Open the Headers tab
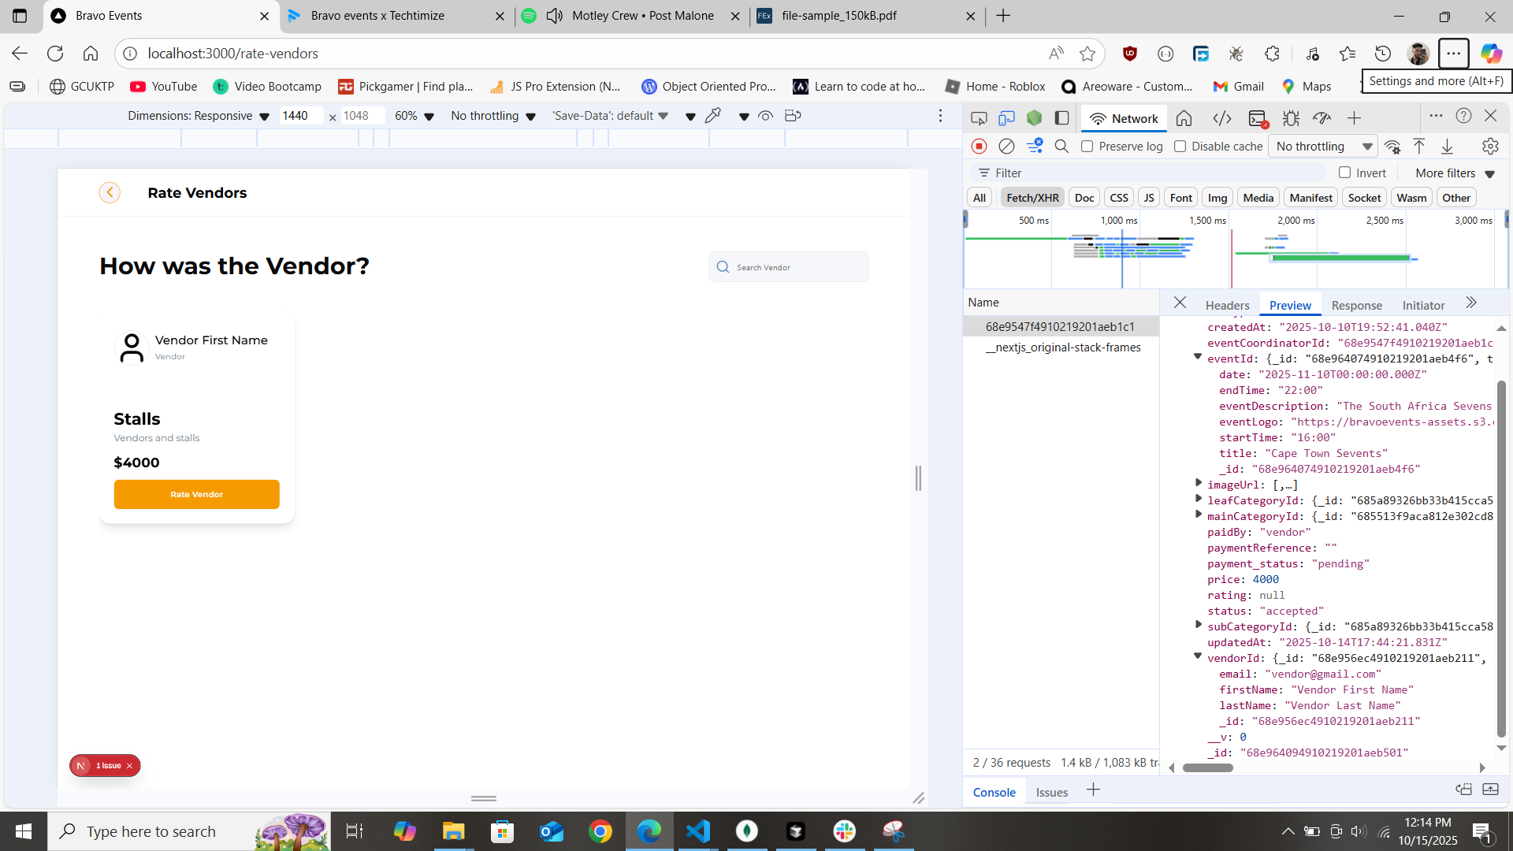Image resolution: width=1513 pixels, height=851 pixels. (1227, 306)
